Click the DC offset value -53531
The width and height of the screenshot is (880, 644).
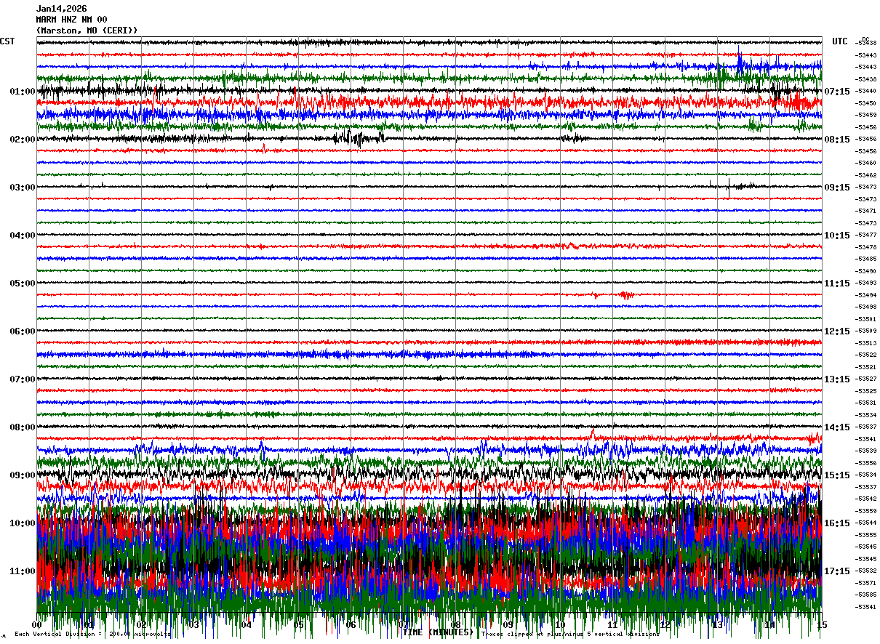866,403
